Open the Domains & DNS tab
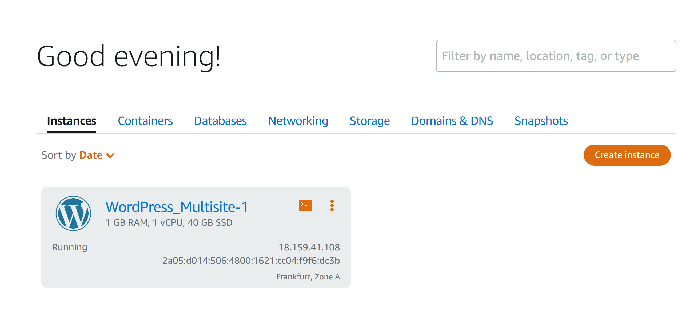This screenshot has width=694, height=330. pyautogui.click(x=452, y=121)
